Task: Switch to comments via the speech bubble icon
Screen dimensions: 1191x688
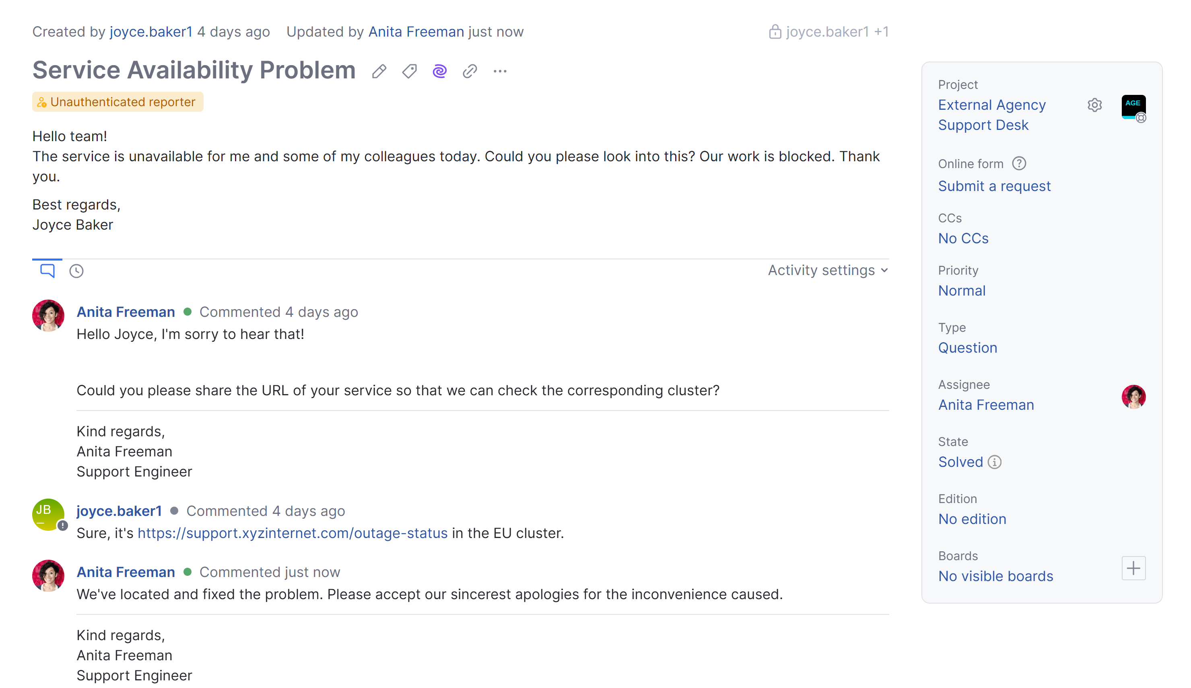Action: (46, 271)
